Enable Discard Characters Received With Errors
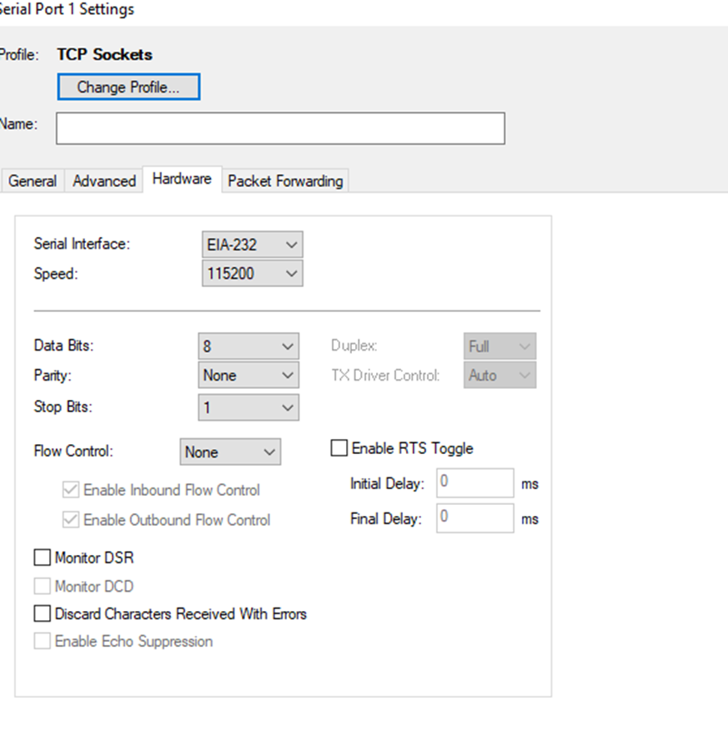This screenshot has height=747, width=728. coord(43,613)
